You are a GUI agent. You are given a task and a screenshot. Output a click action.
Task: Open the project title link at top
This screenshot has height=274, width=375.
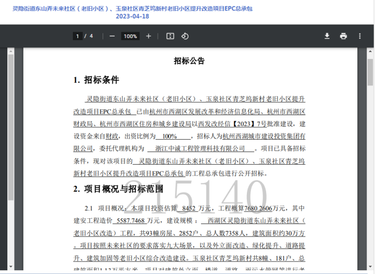pos(132,9)
